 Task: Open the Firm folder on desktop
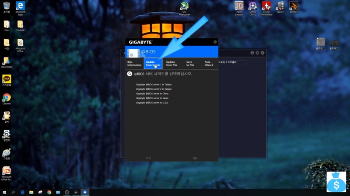[7, 26]
